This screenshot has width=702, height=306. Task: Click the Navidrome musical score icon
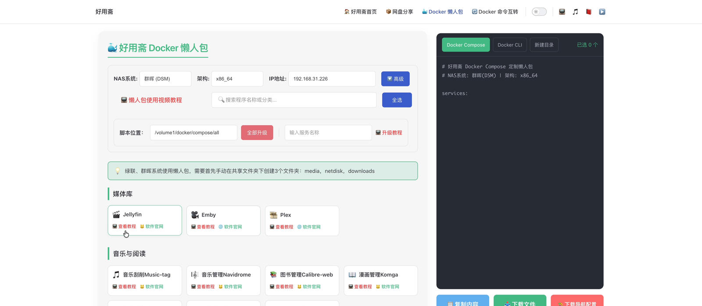coord(195,274)
